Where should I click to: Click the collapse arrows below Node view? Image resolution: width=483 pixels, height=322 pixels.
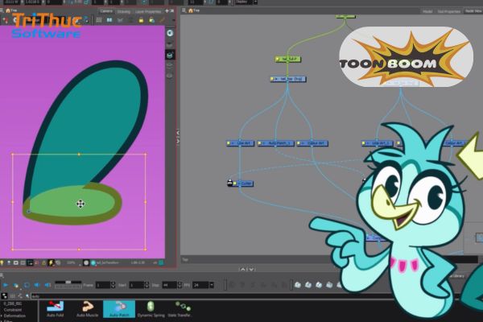pos(247,270)
